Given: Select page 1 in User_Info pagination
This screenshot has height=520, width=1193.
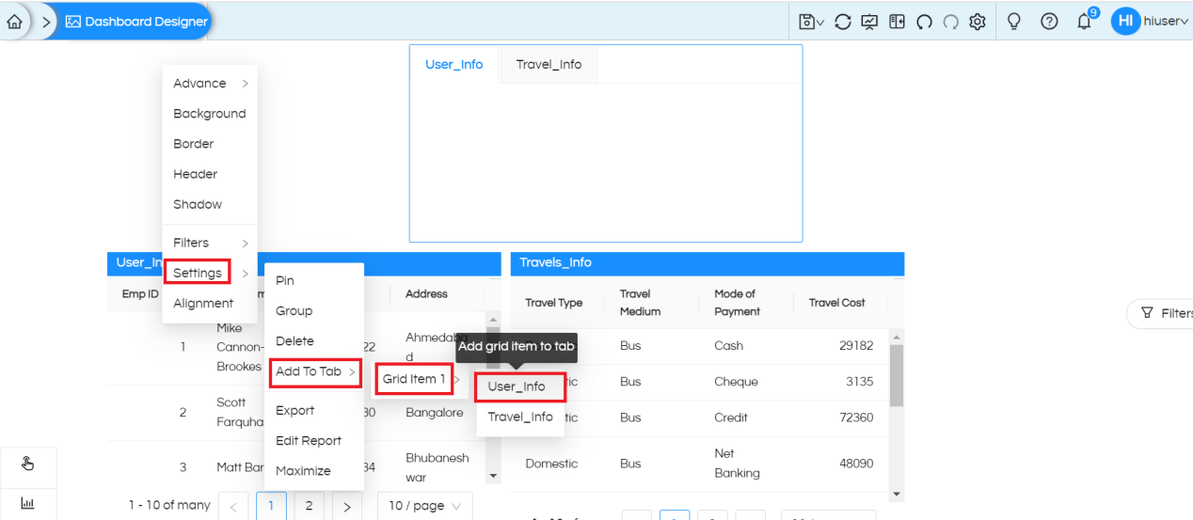Looking at the screenshot, I should click(x=271, y=506).
